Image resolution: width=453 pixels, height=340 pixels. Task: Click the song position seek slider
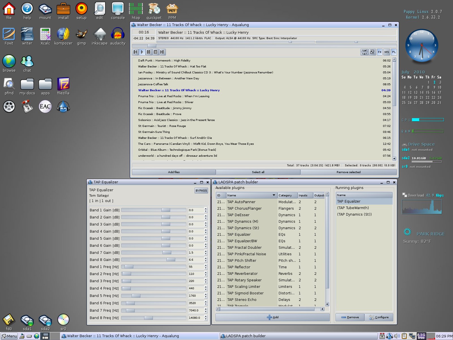[264, 46]
